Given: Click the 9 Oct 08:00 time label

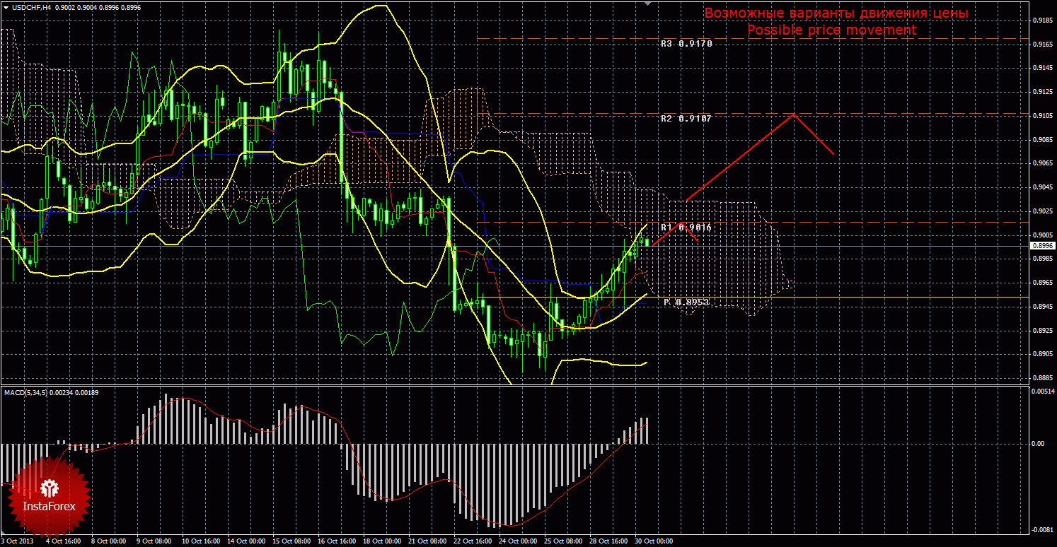Looking at the screenshot, I should pyautogui.click(x=156, y=541).
